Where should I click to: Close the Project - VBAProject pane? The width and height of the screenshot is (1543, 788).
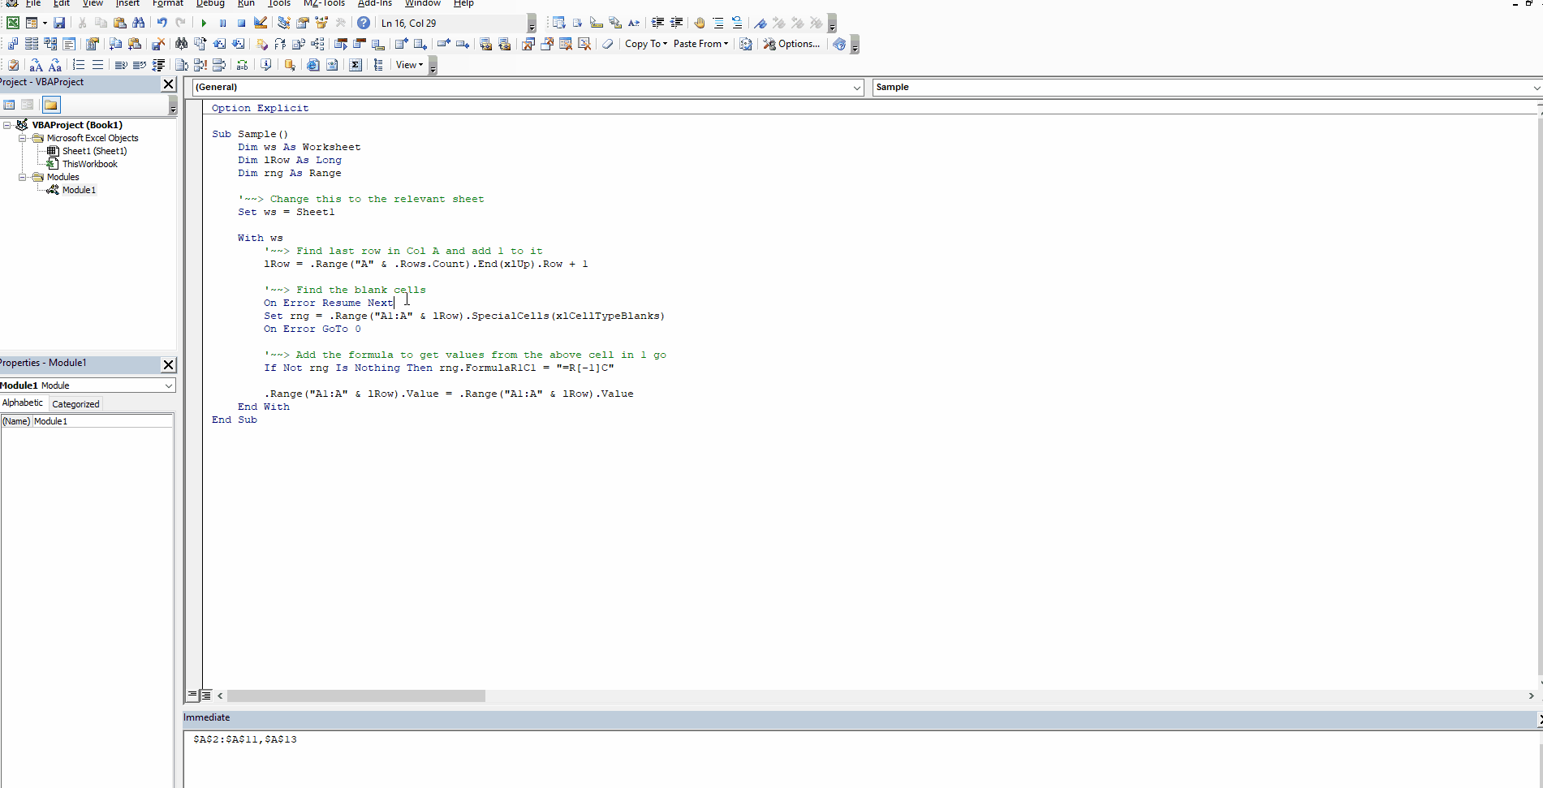pos(168,84)
